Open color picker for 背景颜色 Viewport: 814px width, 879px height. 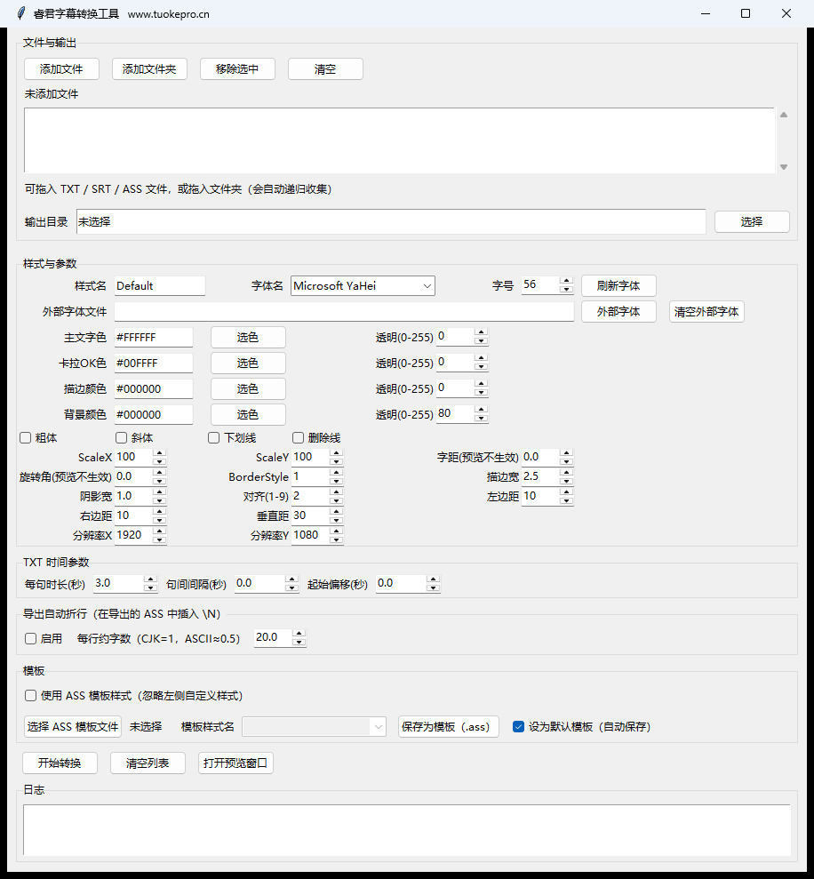point(248,414)
